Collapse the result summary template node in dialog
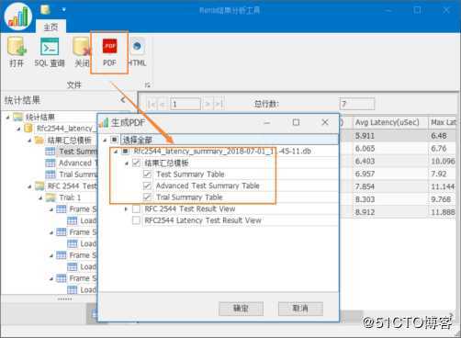 click(127, 163)
